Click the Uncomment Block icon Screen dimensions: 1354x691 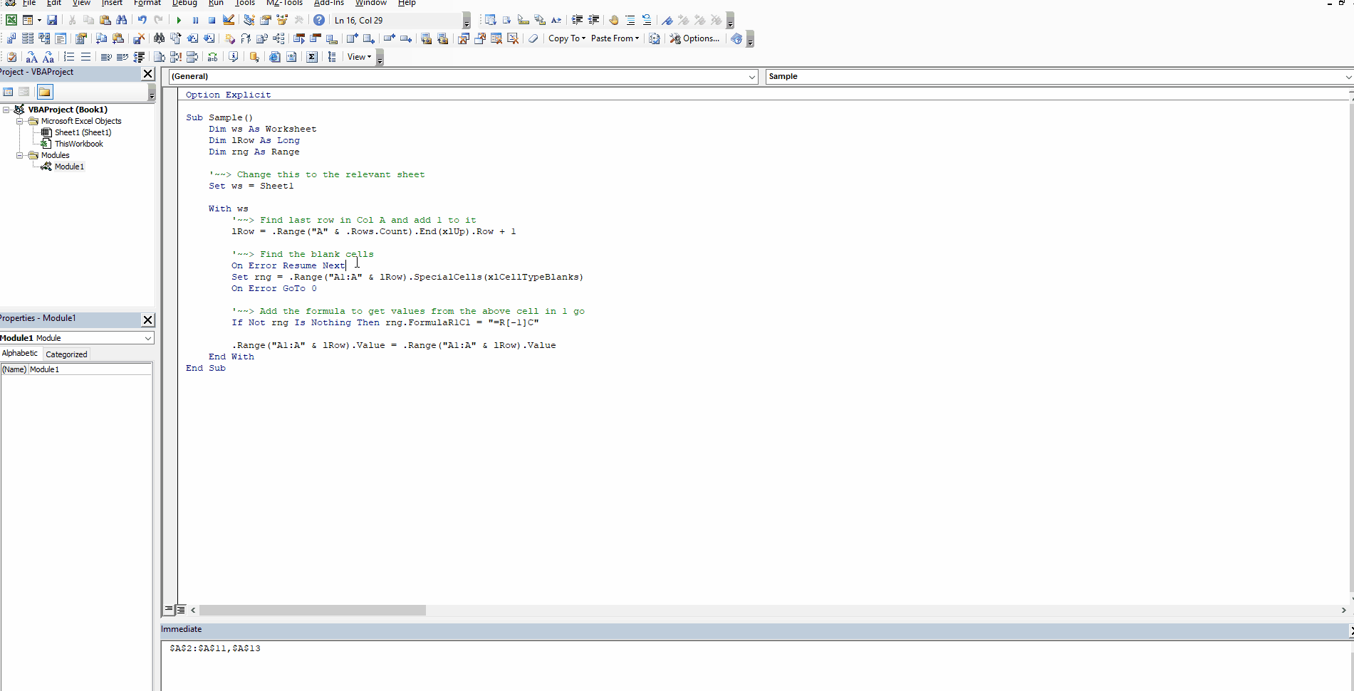click(x=647, y=20)
